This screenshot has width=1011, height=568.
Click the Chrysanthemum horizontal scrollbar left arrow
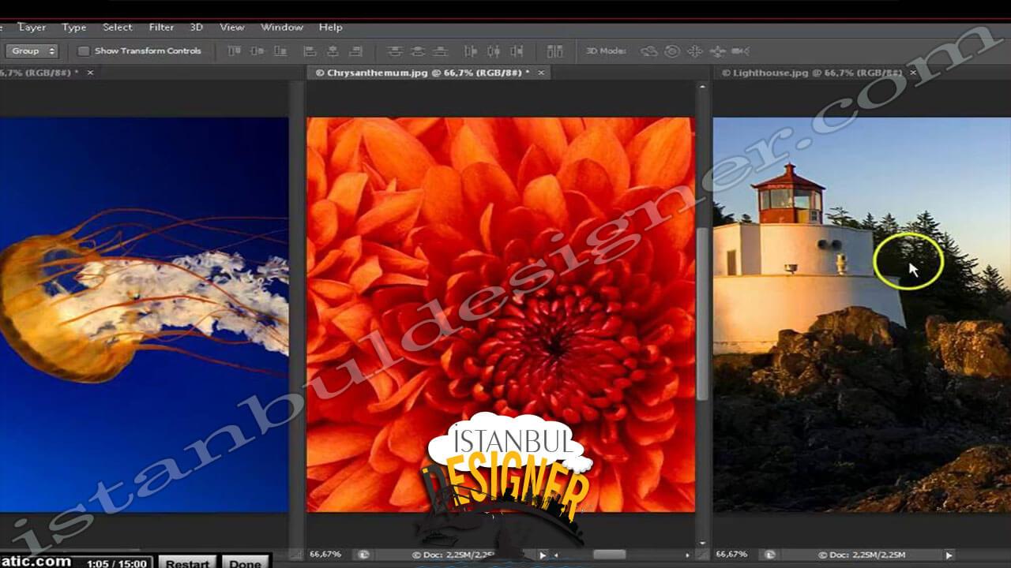pos(555,555)
